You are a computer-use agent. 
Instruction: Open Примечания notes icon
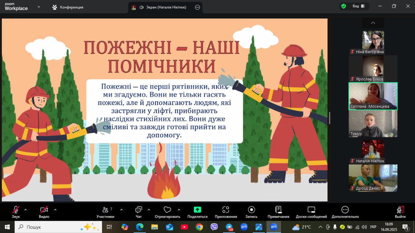click(278, 210)
